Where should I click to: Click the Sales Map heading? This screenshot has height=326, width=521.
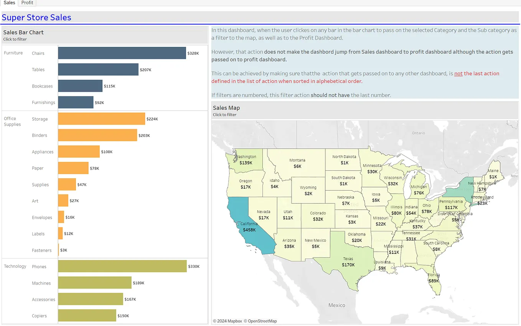point(226,108)
